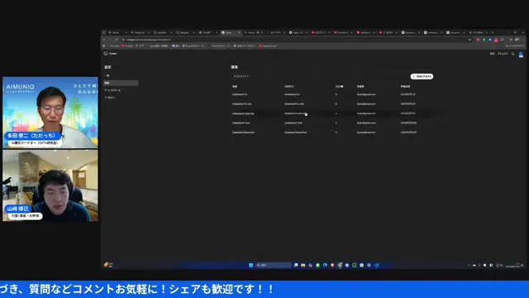Viewport: 529px width, 298px height.
Task: Open the 環境 link next to ドキュメント in the header
Action: click(x=493, y=54)
